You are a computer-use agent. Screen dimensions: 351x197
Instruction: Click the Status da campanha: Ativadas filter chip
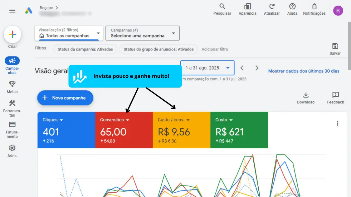coord(85,49)
